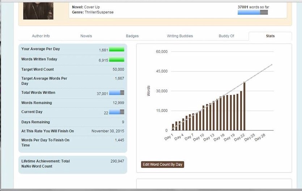Go to Writing Buddies tab
Screen dimensions: 302x191
point(180,36)
